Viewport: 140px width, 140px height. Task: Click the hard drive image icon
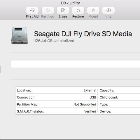tap(20, 35)
